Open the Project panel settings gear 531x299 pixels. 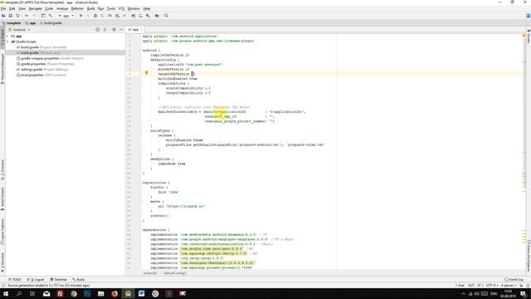tap(114, 30)
